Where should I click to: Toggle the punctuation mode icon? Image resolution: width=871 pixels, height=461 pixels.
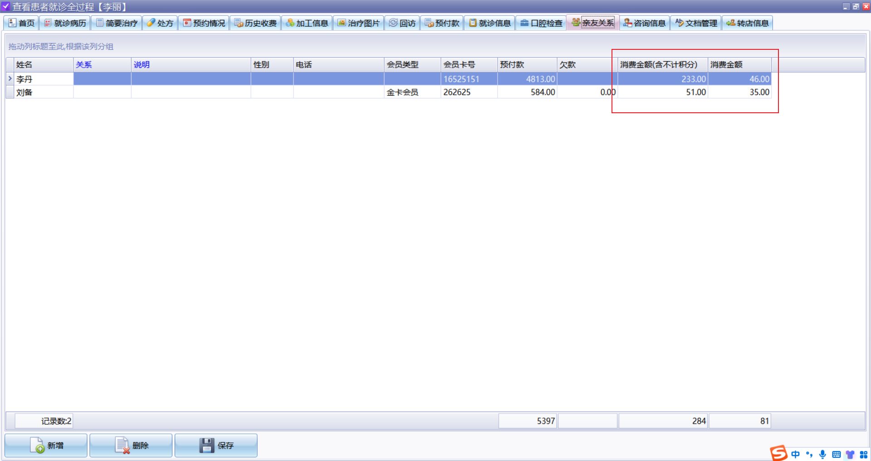809,454
